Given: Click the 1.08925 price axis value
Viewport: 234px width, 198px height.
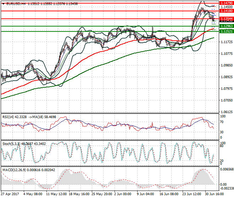Looking at the screenshot, I should [227, 77].
